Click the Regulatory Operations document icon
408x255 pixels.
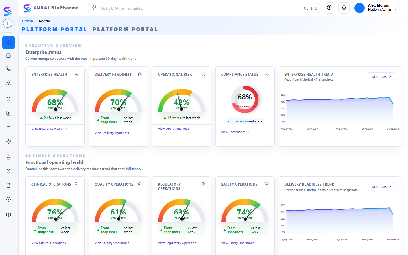tap(203, 184)
